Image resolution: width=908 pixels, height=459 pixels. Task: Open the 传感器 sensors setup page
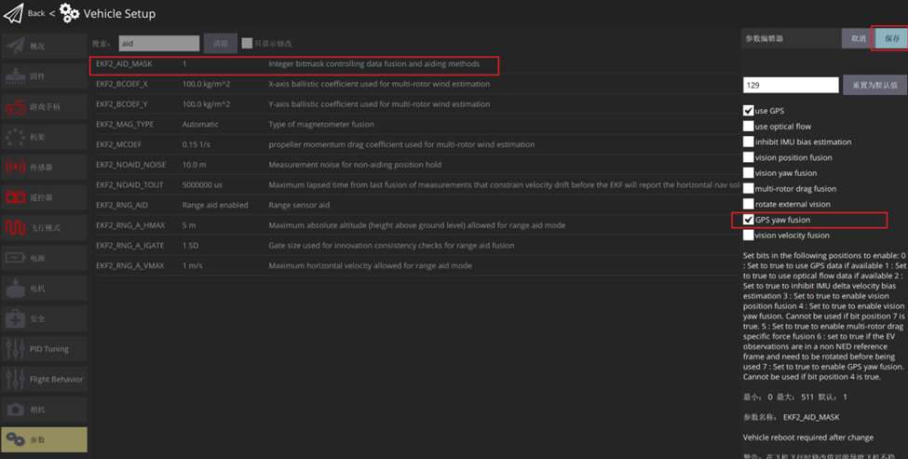[44, 167]
